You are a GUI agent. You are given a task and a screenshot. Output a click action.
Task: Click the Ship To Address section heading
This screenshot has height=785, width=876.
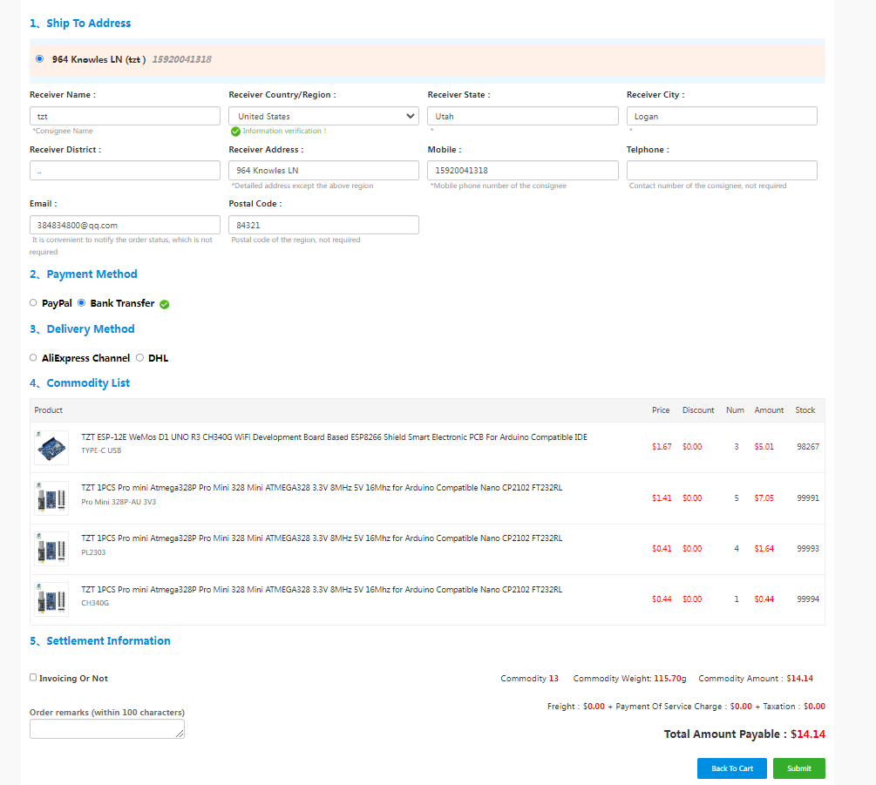coord(80,24)
